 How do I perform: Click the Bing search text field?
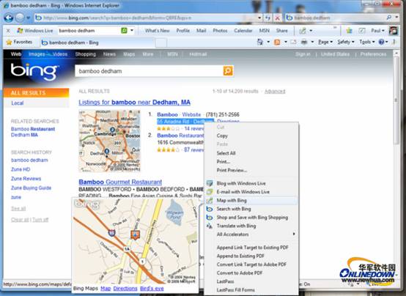(x=149, y=71)
